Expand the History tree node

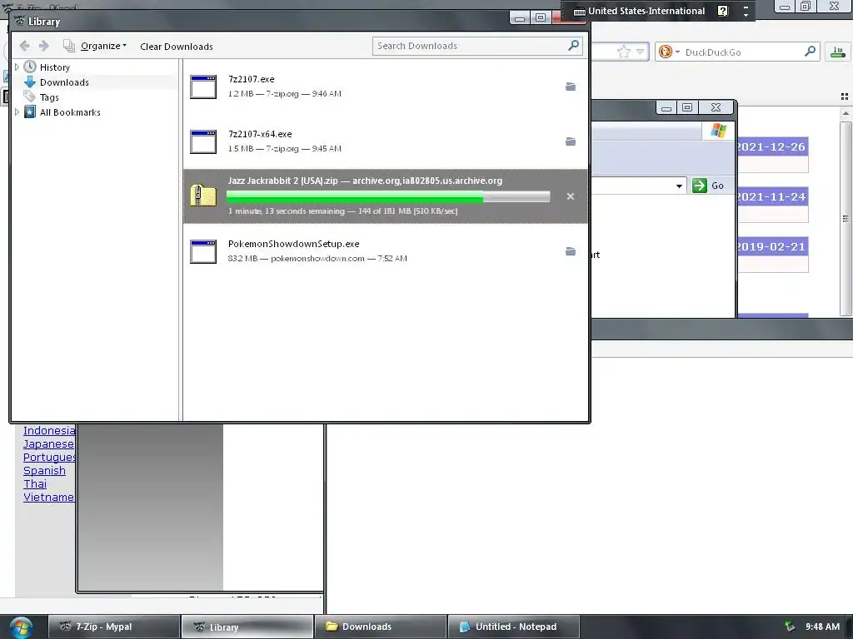(x=17, y=67)
